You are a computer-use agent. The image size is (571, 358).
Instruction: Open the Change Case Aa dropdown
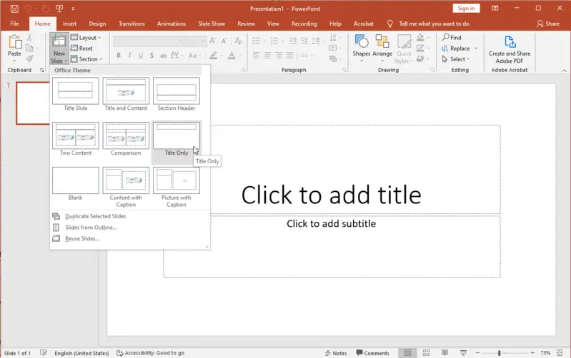pyautogui.click(x=194, y=55)
